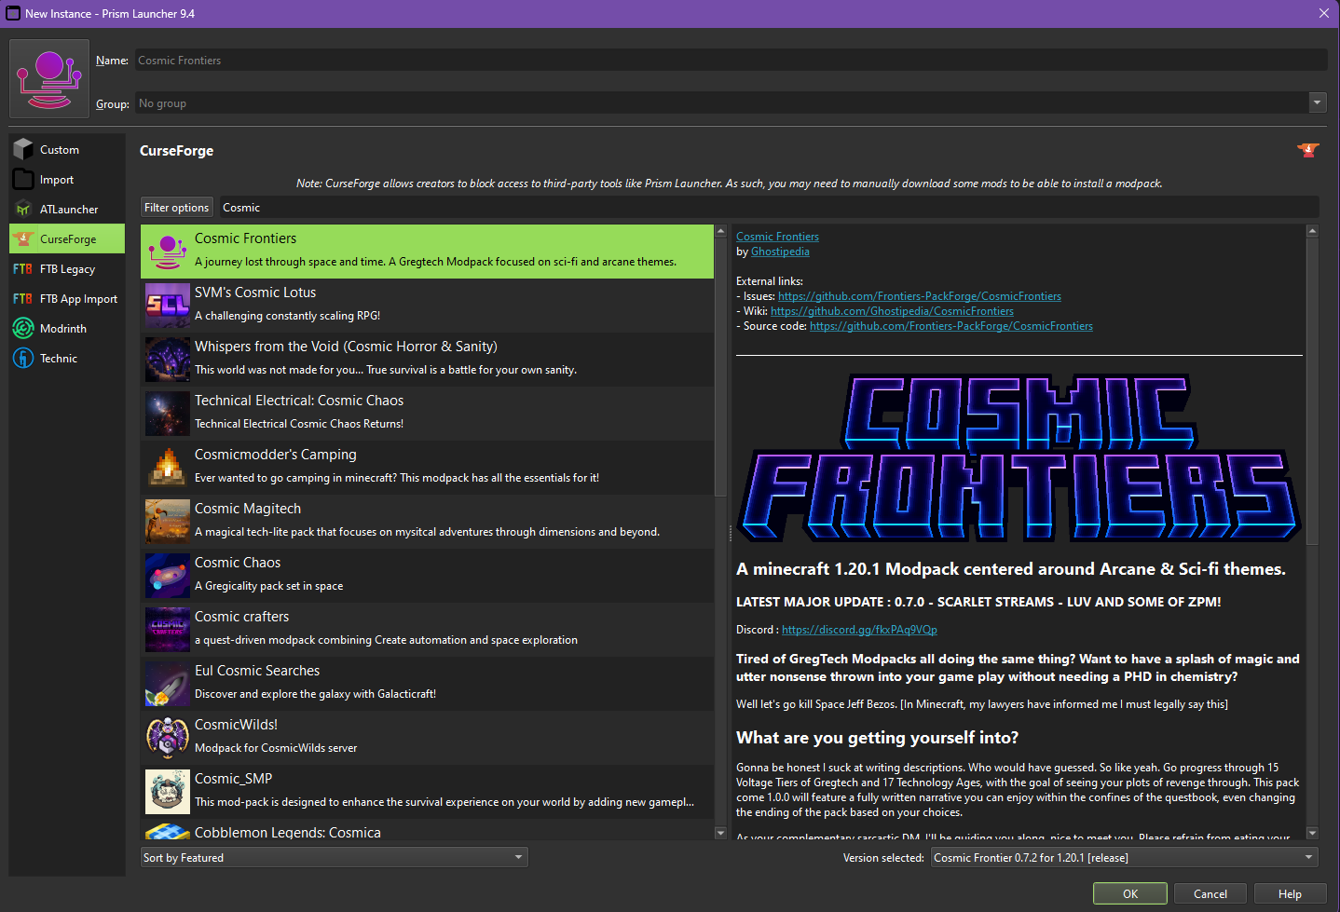Image resolution: width=1340 pixels, height=912 pixels.
Task: Open the Cosmic Frontiers title link in description
Action: [777, 237]
